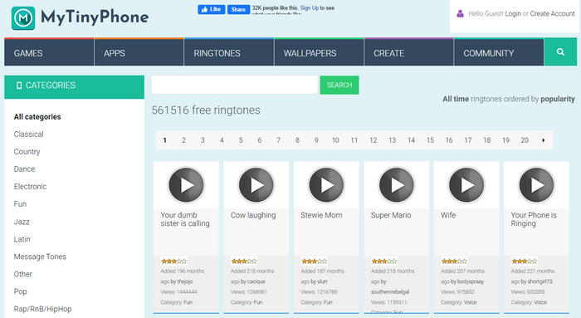Open the Super Mario ringtone title
Viewport: 581px width, 318px height.
pos(391,215)
